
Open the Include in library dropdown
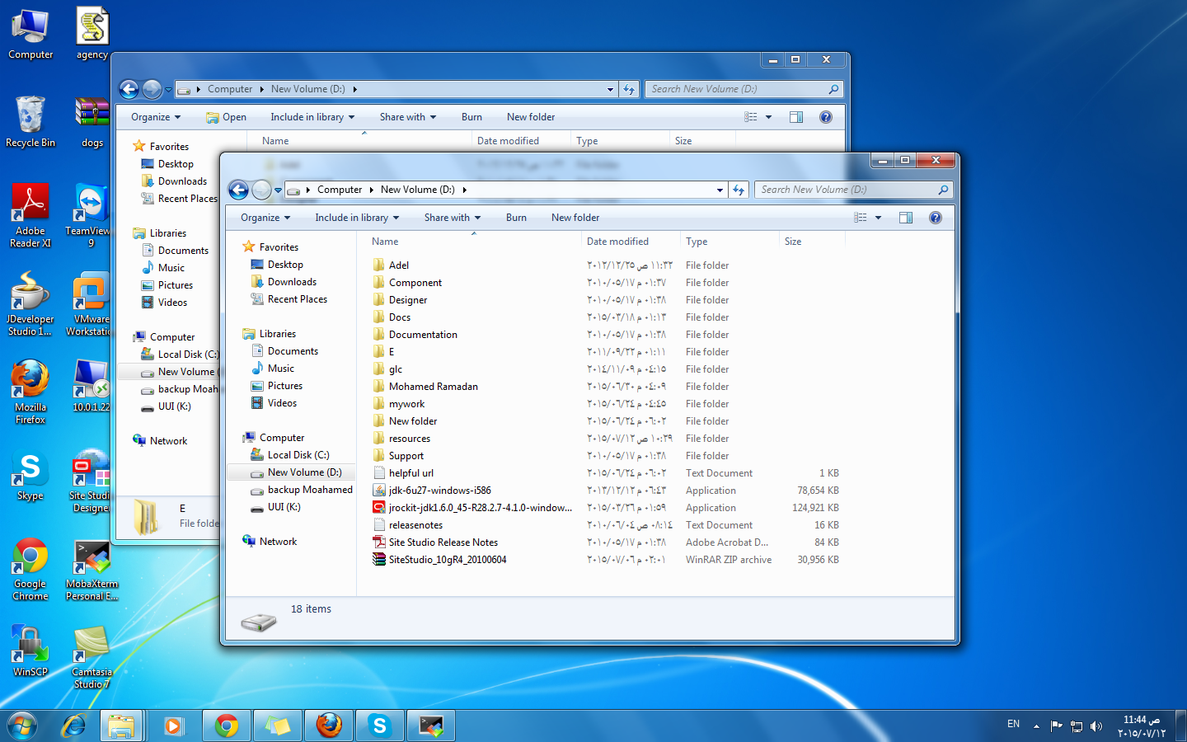click(356, 217)
